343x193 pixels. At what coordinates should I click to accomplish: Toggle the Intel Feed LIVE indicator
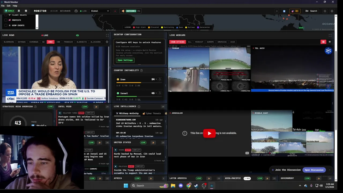click(x=85, y=107)
